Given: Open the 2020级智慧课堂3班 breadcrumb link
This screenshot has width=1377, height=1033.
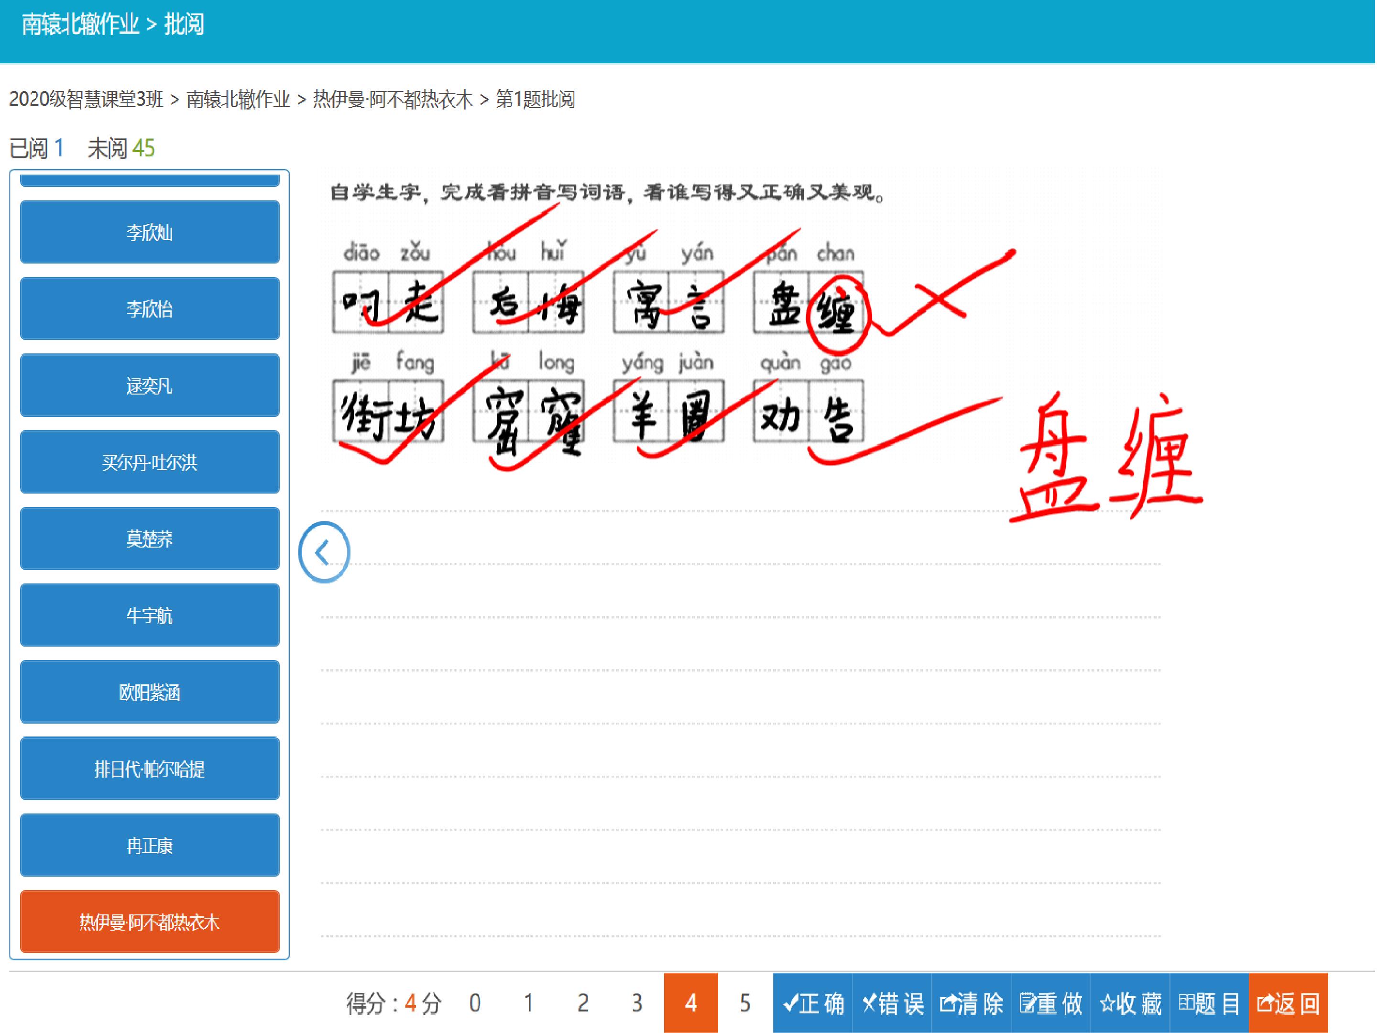Looking at the screenshot, I should pos(86,99).
